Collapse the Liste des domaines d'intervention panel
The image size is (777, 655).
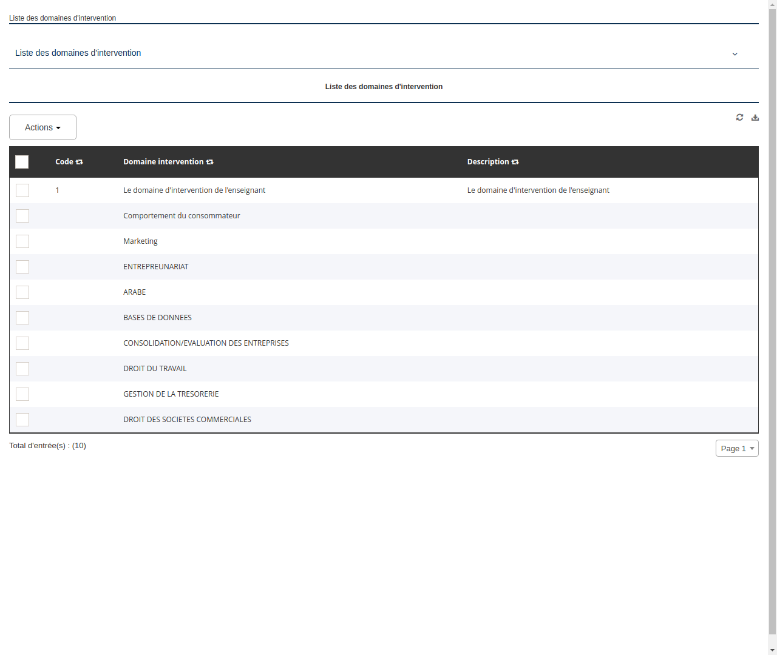pyautogui.click(x=735, y=53)
